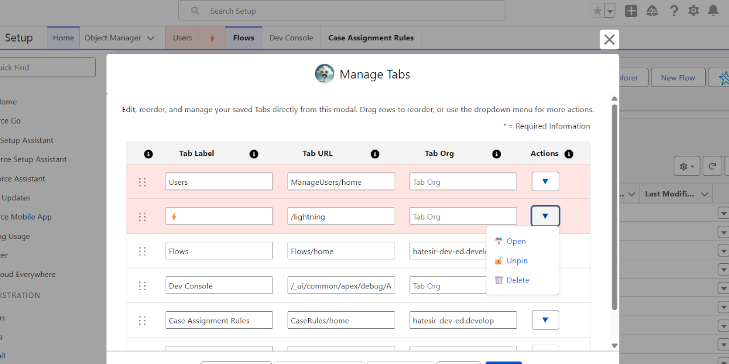Click the info icon beside Actions header
Image resolution: width=729 pixels, height=364 pixels.
(568, 154)
